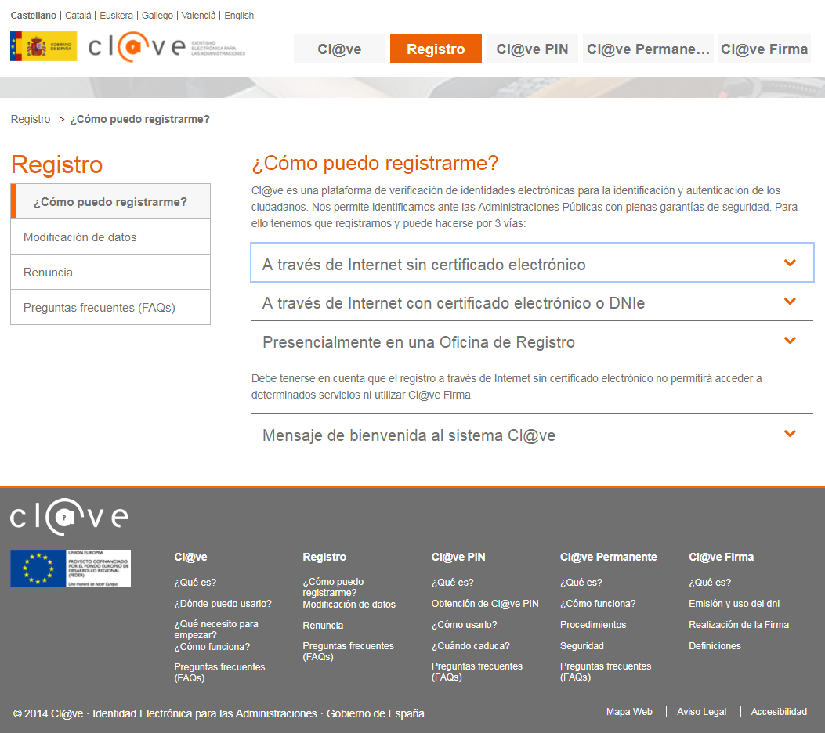Open footer link '¿Cómo usarlo?'
The image size is (825, 733).
(x=464, y=625)
